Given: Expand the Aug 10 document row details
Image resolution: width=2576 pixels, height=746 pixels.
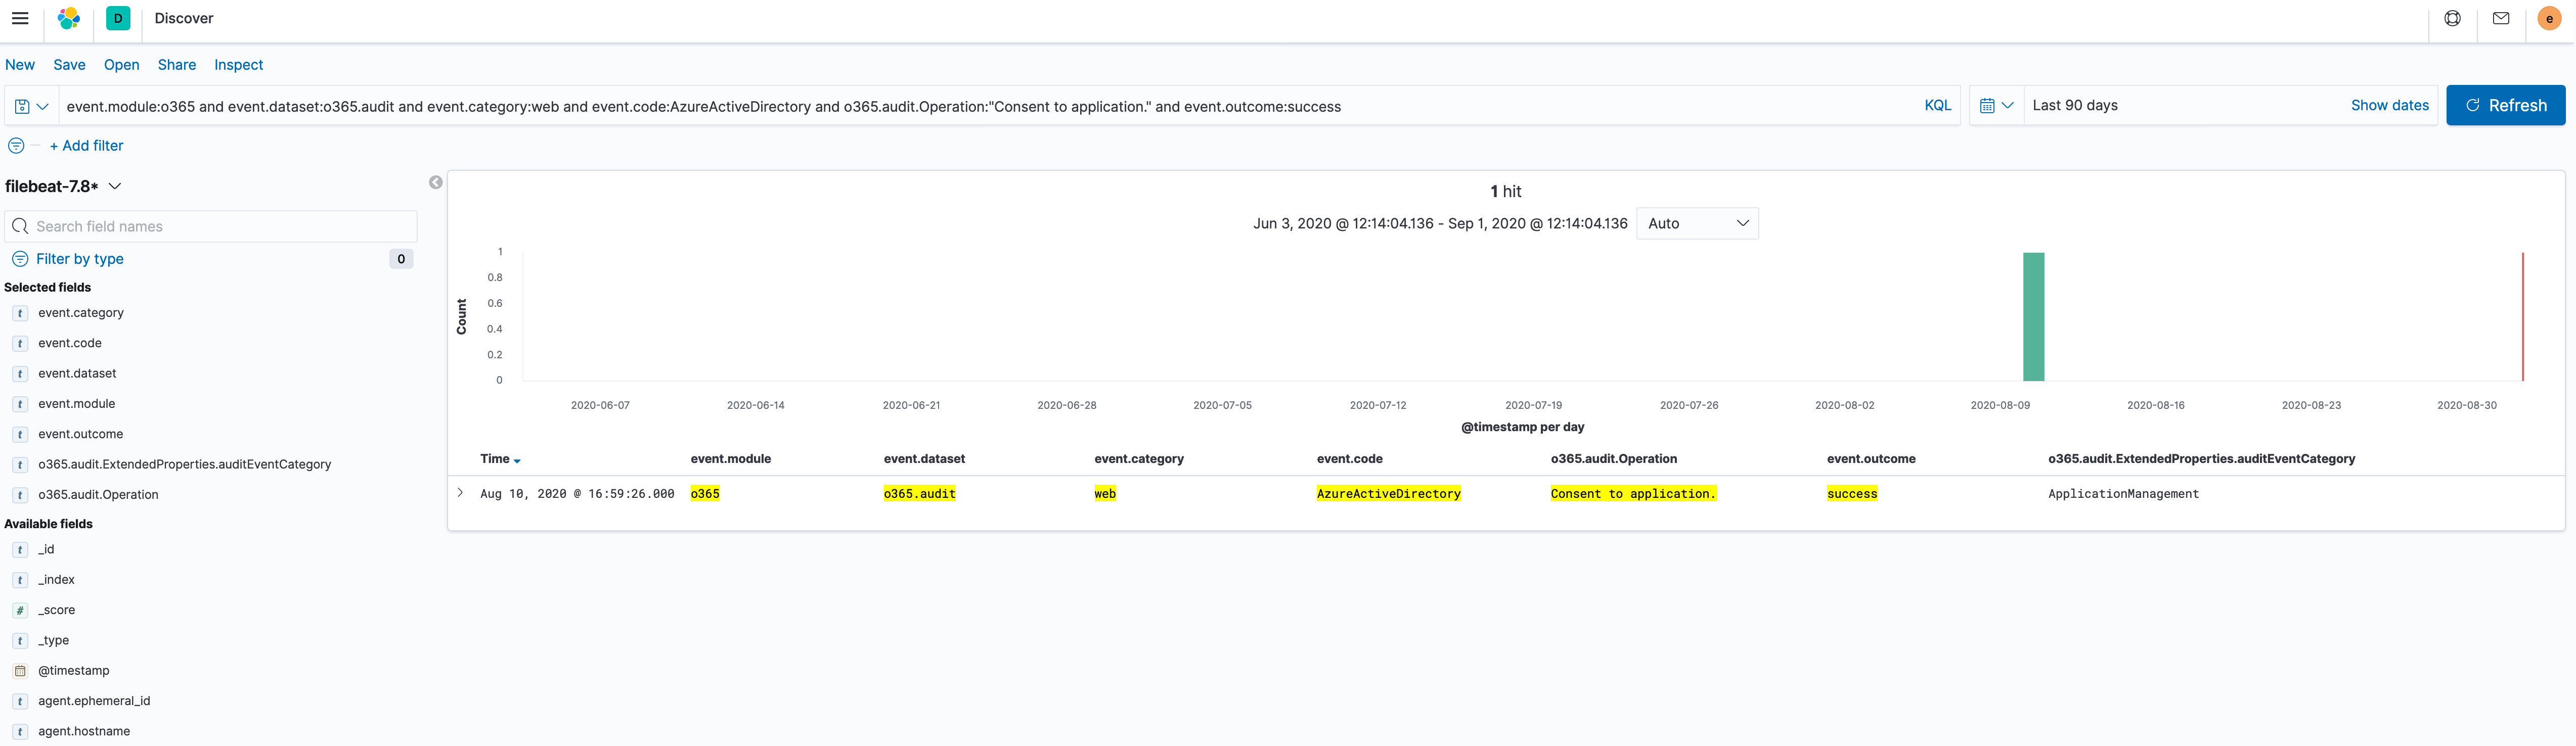Looking at the screenshot, I should (x=460, y=492).
